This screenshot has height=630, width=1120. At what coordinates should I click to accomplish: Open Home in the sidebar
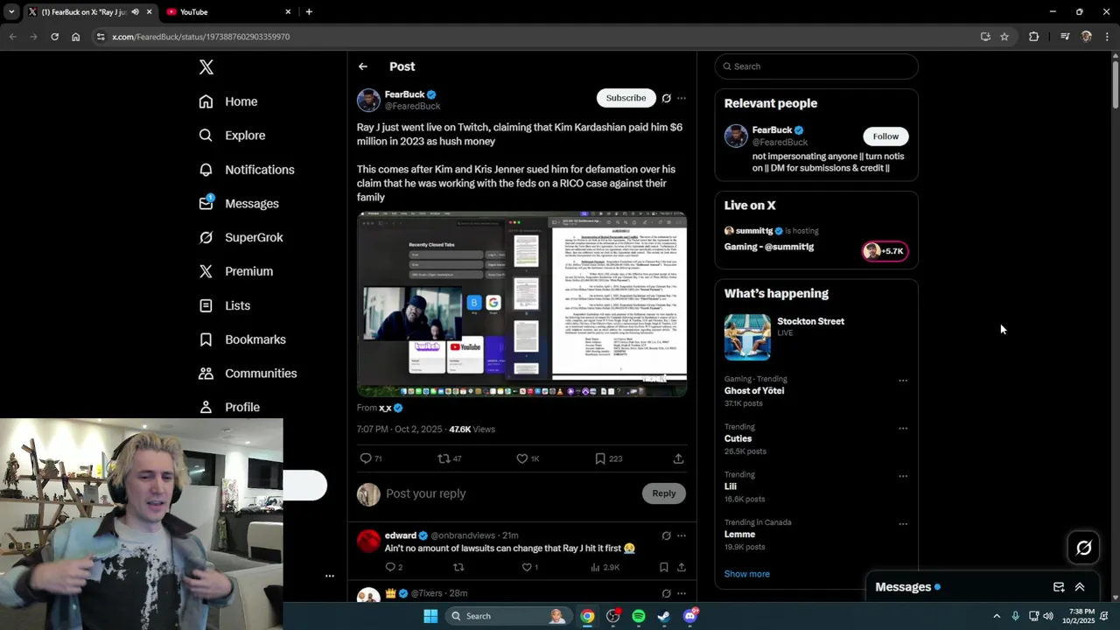(228, 101)
